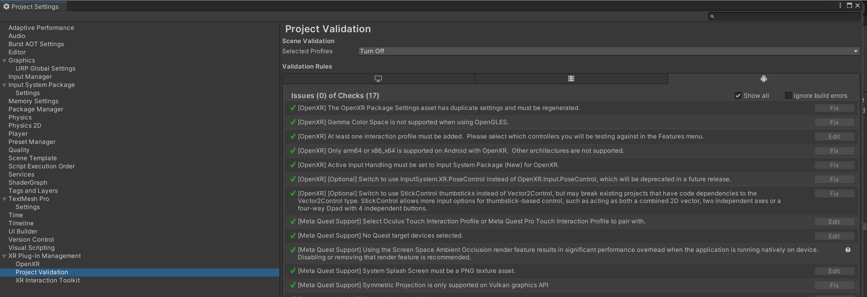The width and height of the screenshot is (867, 297).
Task: Open Scene Template settings
Action: (x=33, y=158)
